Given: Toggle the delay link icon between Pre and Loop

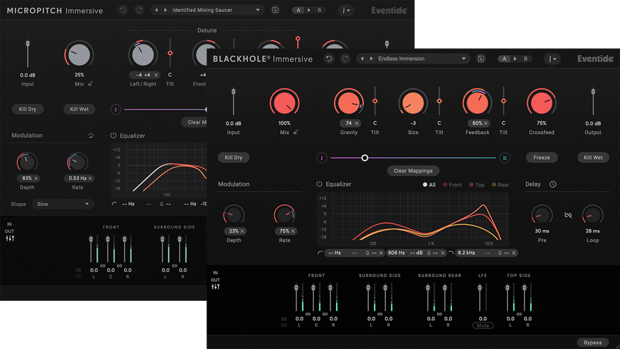Looking at the screenshot, I should pyautogui.click(x=568, y=216).
